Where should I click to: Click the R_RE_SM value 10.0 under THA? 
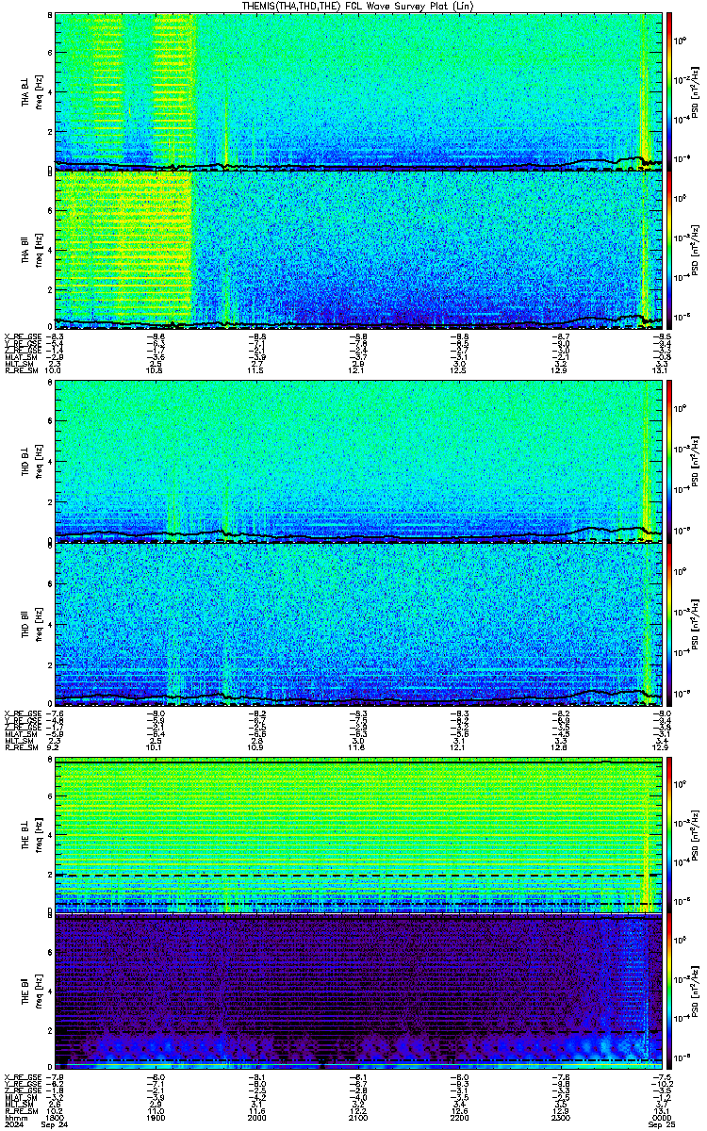(54, 370)
